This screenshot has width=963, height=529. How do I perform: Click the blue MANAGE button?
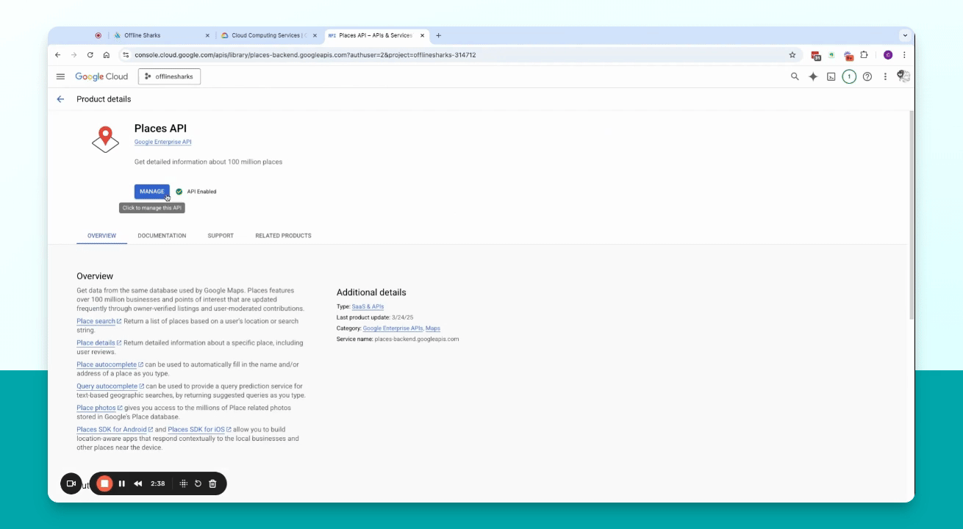point(152,192)
